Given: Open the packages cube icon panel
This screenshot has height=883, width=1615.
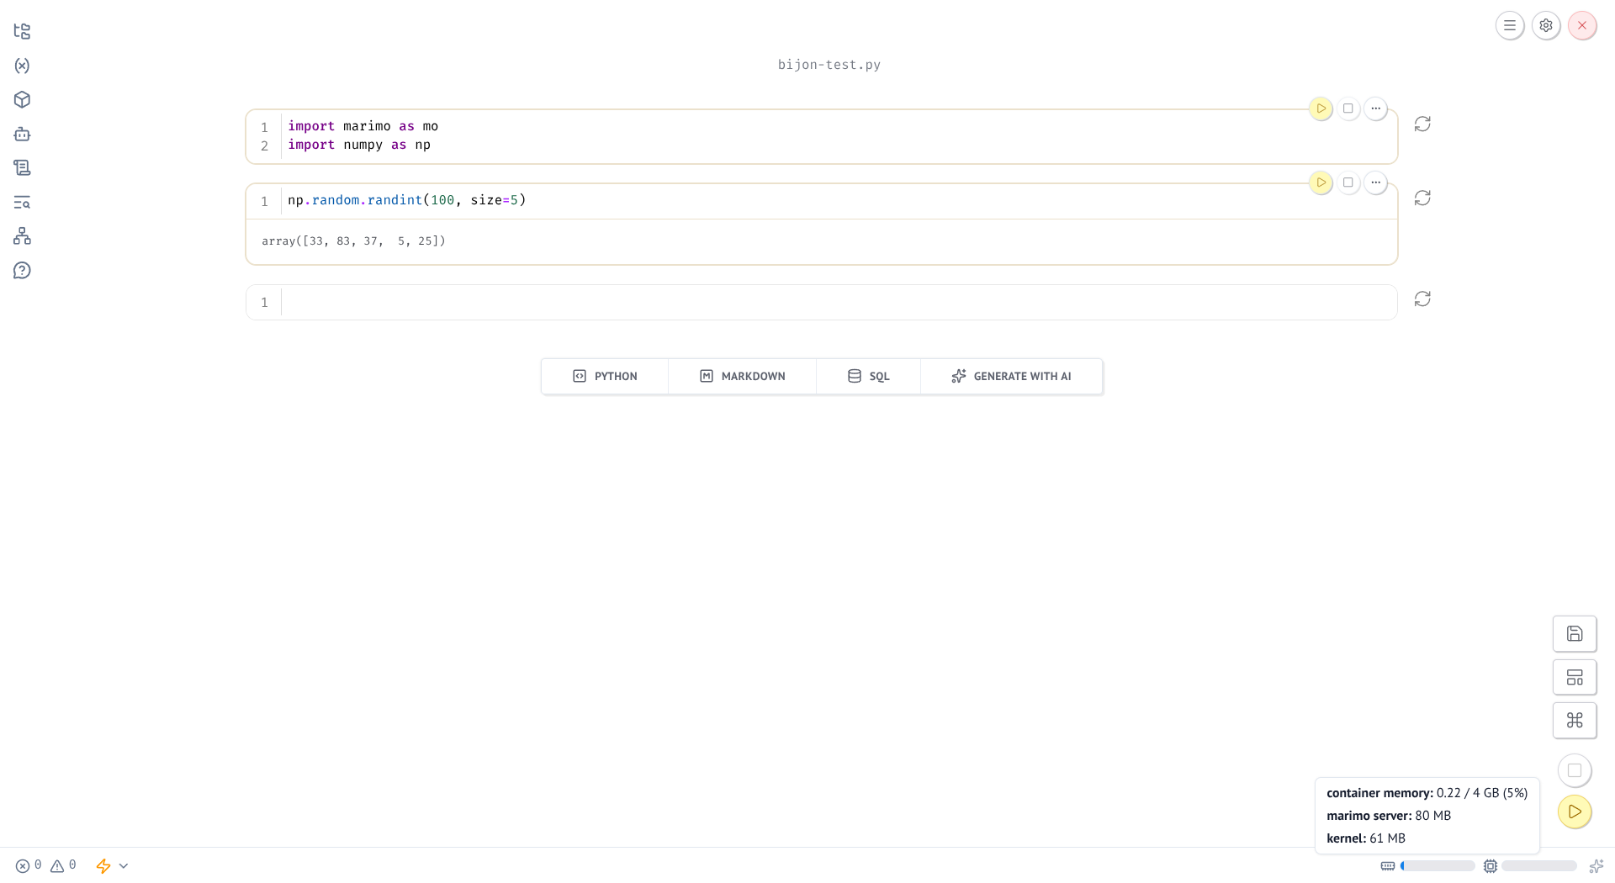Looking at the screenshot, I should (22, 99).
